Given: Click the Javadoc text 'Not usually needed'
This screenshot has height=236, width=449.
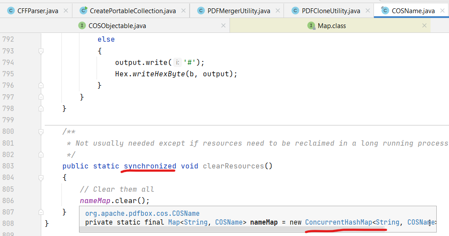Looking at the screenshot, I should pyautogui.click(x=115, y=143).
